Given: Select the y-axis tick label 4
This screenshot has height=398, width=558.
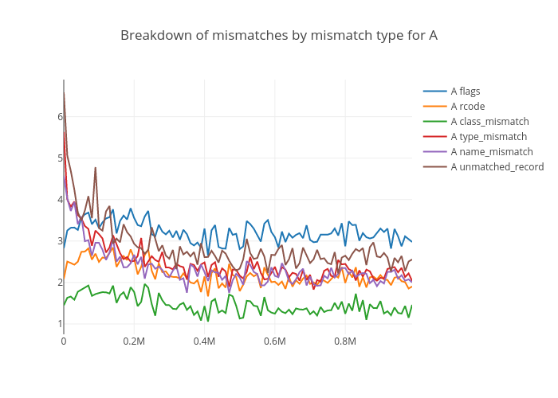Looking at the screenshot, I should point(60,199).
